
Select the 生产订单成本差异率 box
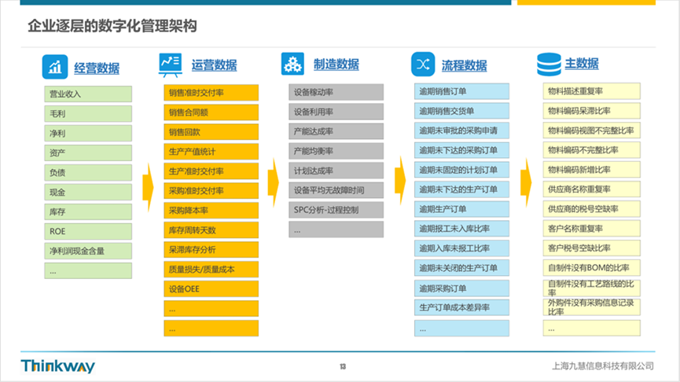(462, 307)
